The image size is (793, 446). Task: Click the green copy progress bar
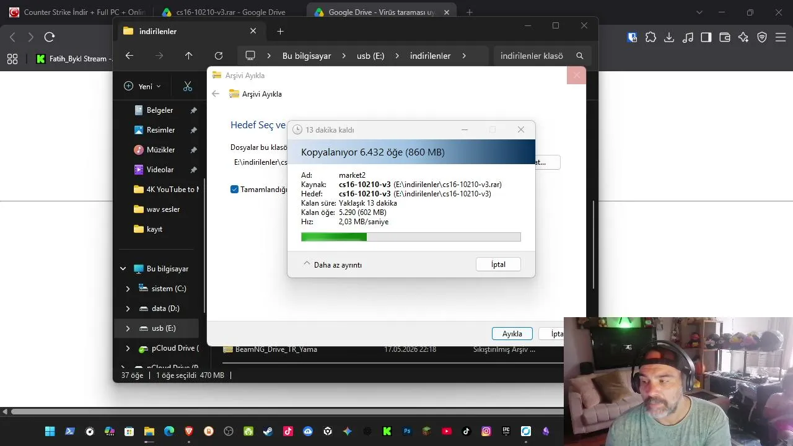coord(411,237)
